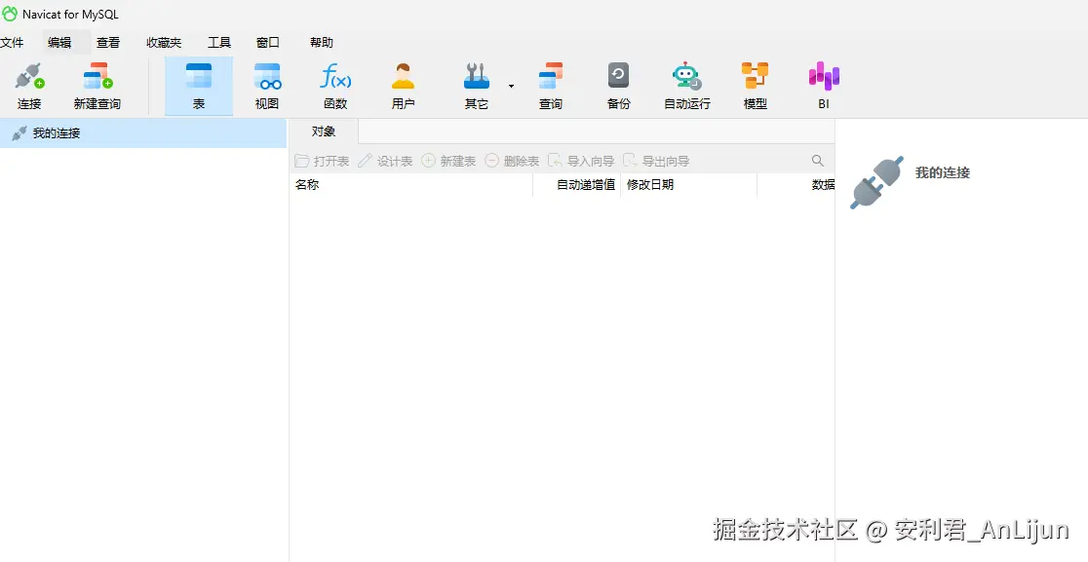Click the search magnifier icon in object toolbar

[x=818, y=161]
